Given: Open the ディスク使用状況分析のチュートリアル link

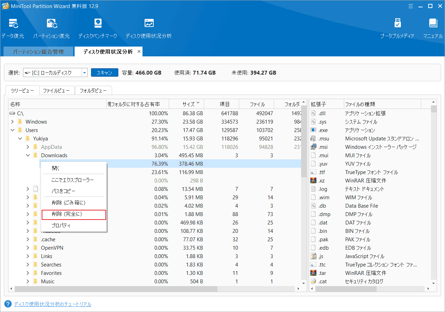Looking at the screenshot, I should click(x=53, y=304).
